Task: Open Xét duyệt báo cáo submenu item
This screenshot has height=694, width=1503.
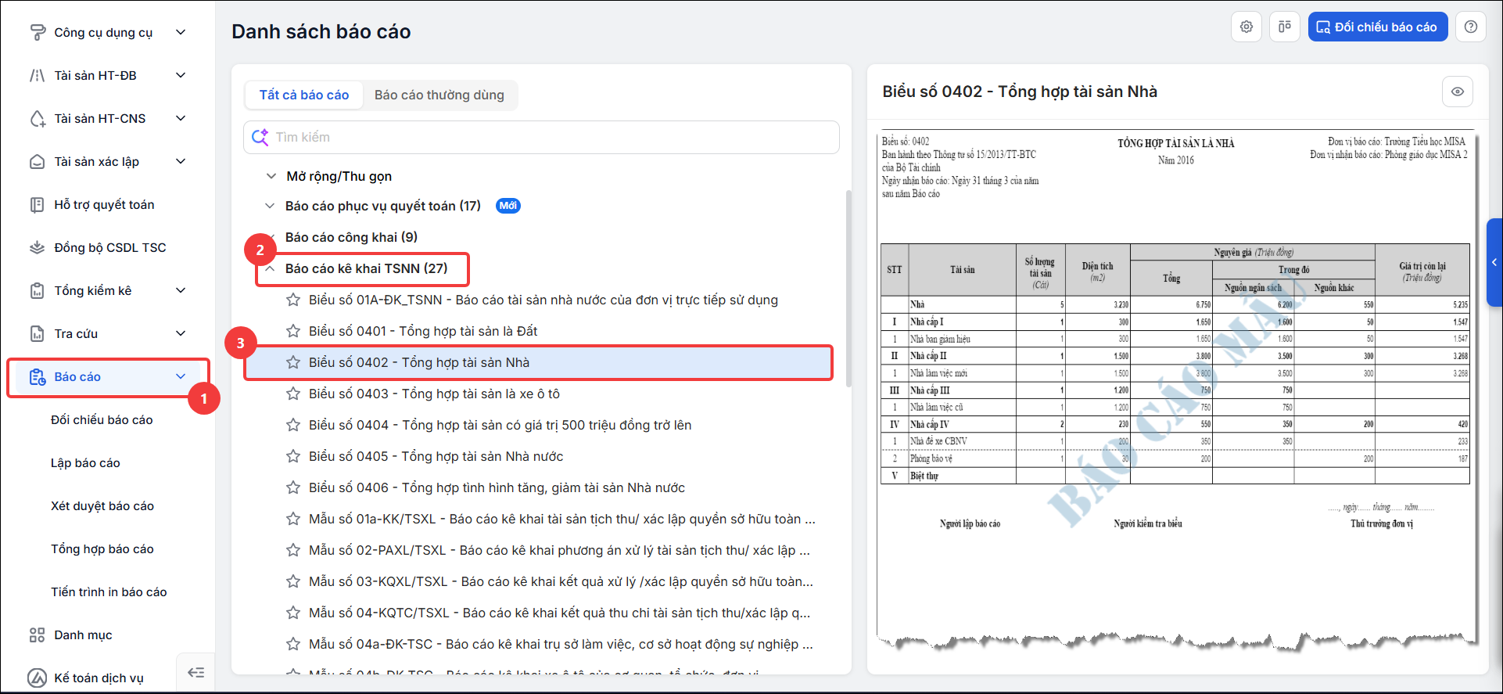Action: 102,505
